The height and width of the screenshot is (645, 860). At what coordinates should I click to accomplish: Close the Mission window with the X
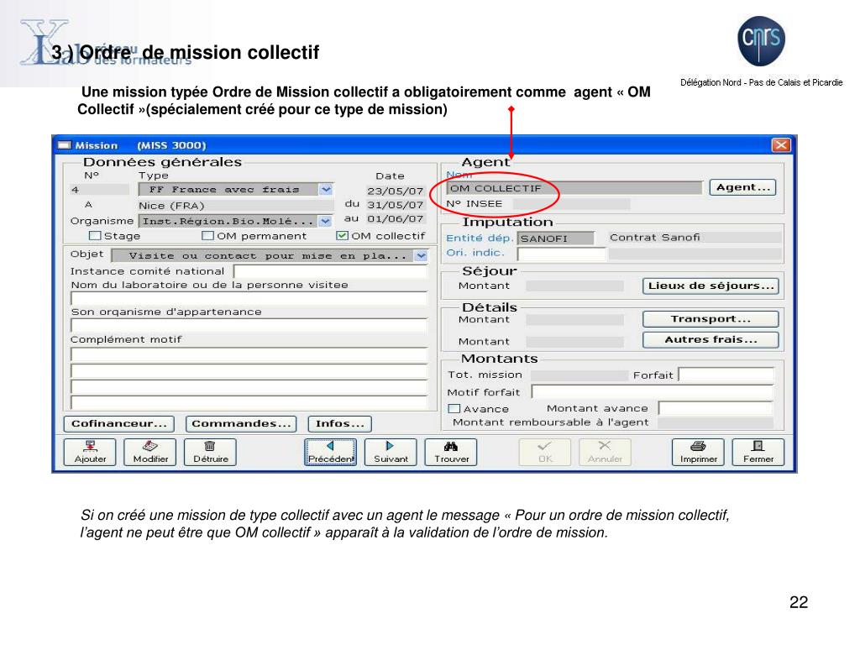[781, 144]
